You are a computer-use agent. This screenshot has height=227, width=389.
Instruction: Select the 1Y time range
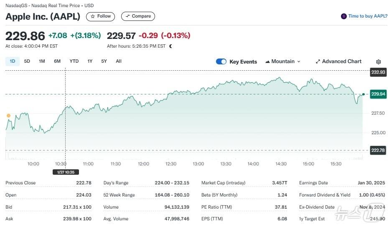point(90,61)
